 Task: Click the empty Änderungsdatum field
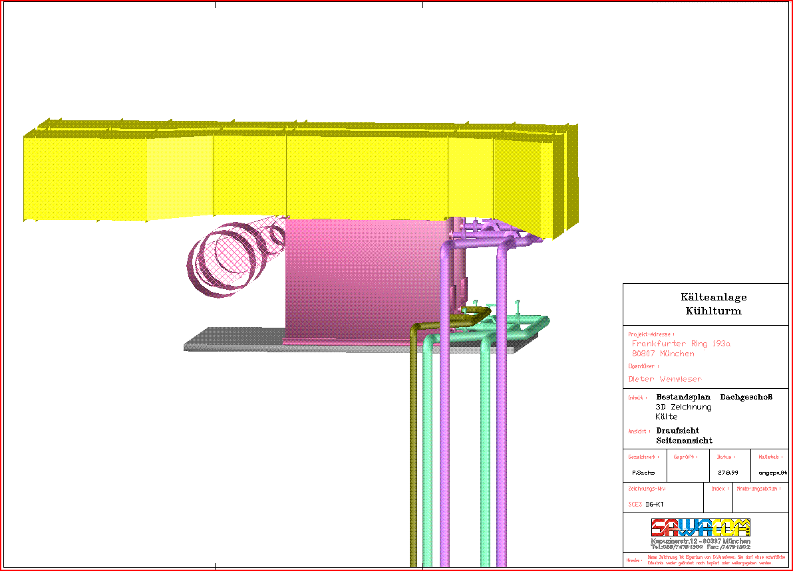[x=760, y=503]
